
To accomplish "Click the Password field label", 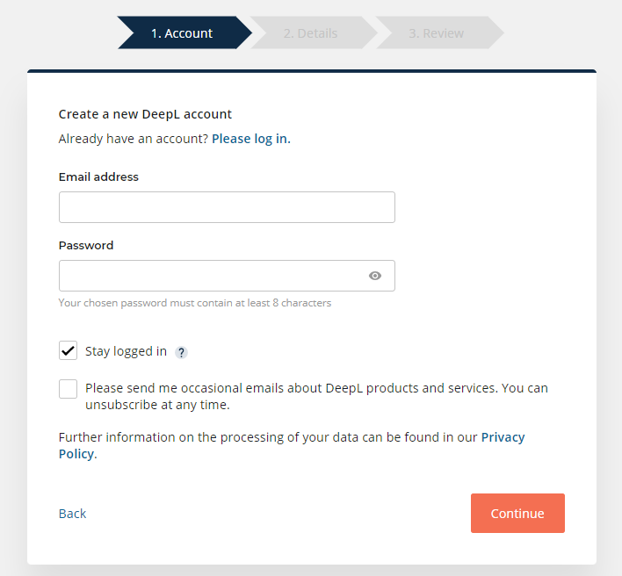I will [x=86, y=245].
